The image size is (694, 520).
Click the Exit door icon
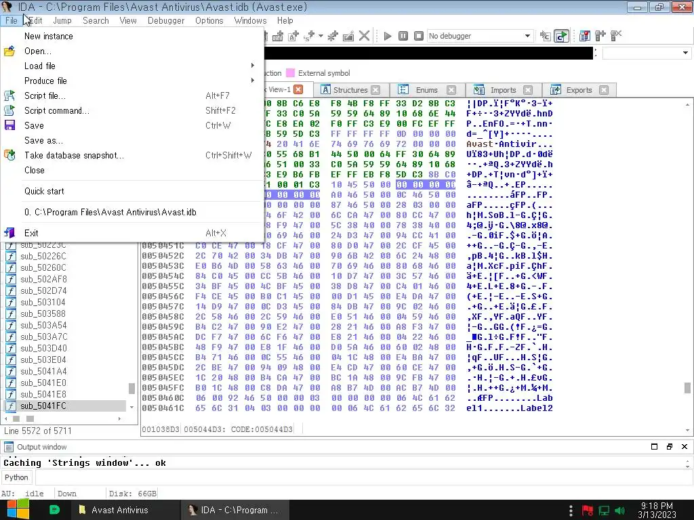tap(9, 233)
